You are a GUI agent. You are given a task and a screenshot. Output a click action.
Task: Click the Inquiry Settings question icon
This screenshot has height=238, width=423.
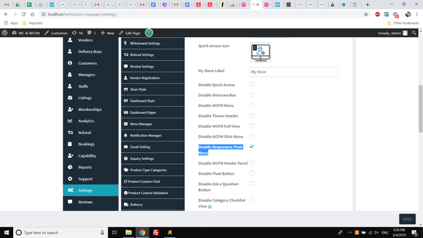click(126, 159)
